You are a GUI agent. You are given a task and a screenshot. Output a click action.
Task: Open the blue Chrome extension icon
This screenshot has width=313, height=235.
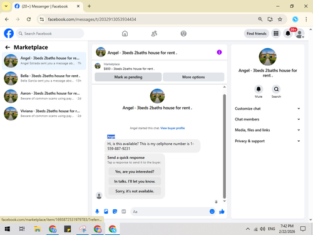tap(295, 19)
